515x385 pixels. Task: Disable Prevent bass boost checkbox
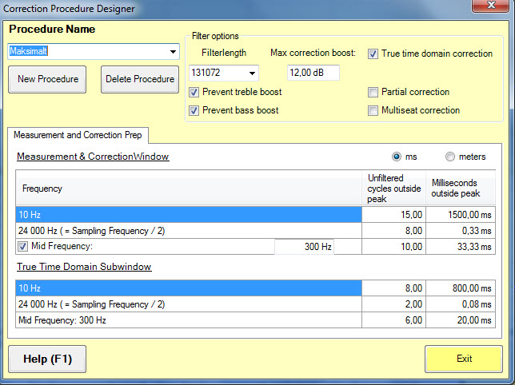coord(194,110)
